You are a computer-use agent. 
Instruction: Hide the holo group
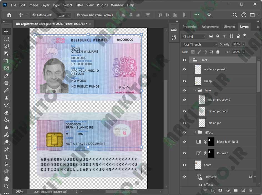pos(184,90)
